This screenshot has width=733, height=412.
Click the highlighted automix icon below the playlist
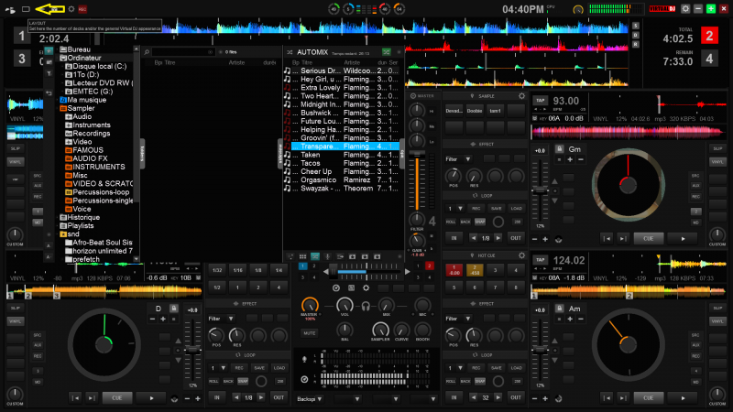click(315, 256)
